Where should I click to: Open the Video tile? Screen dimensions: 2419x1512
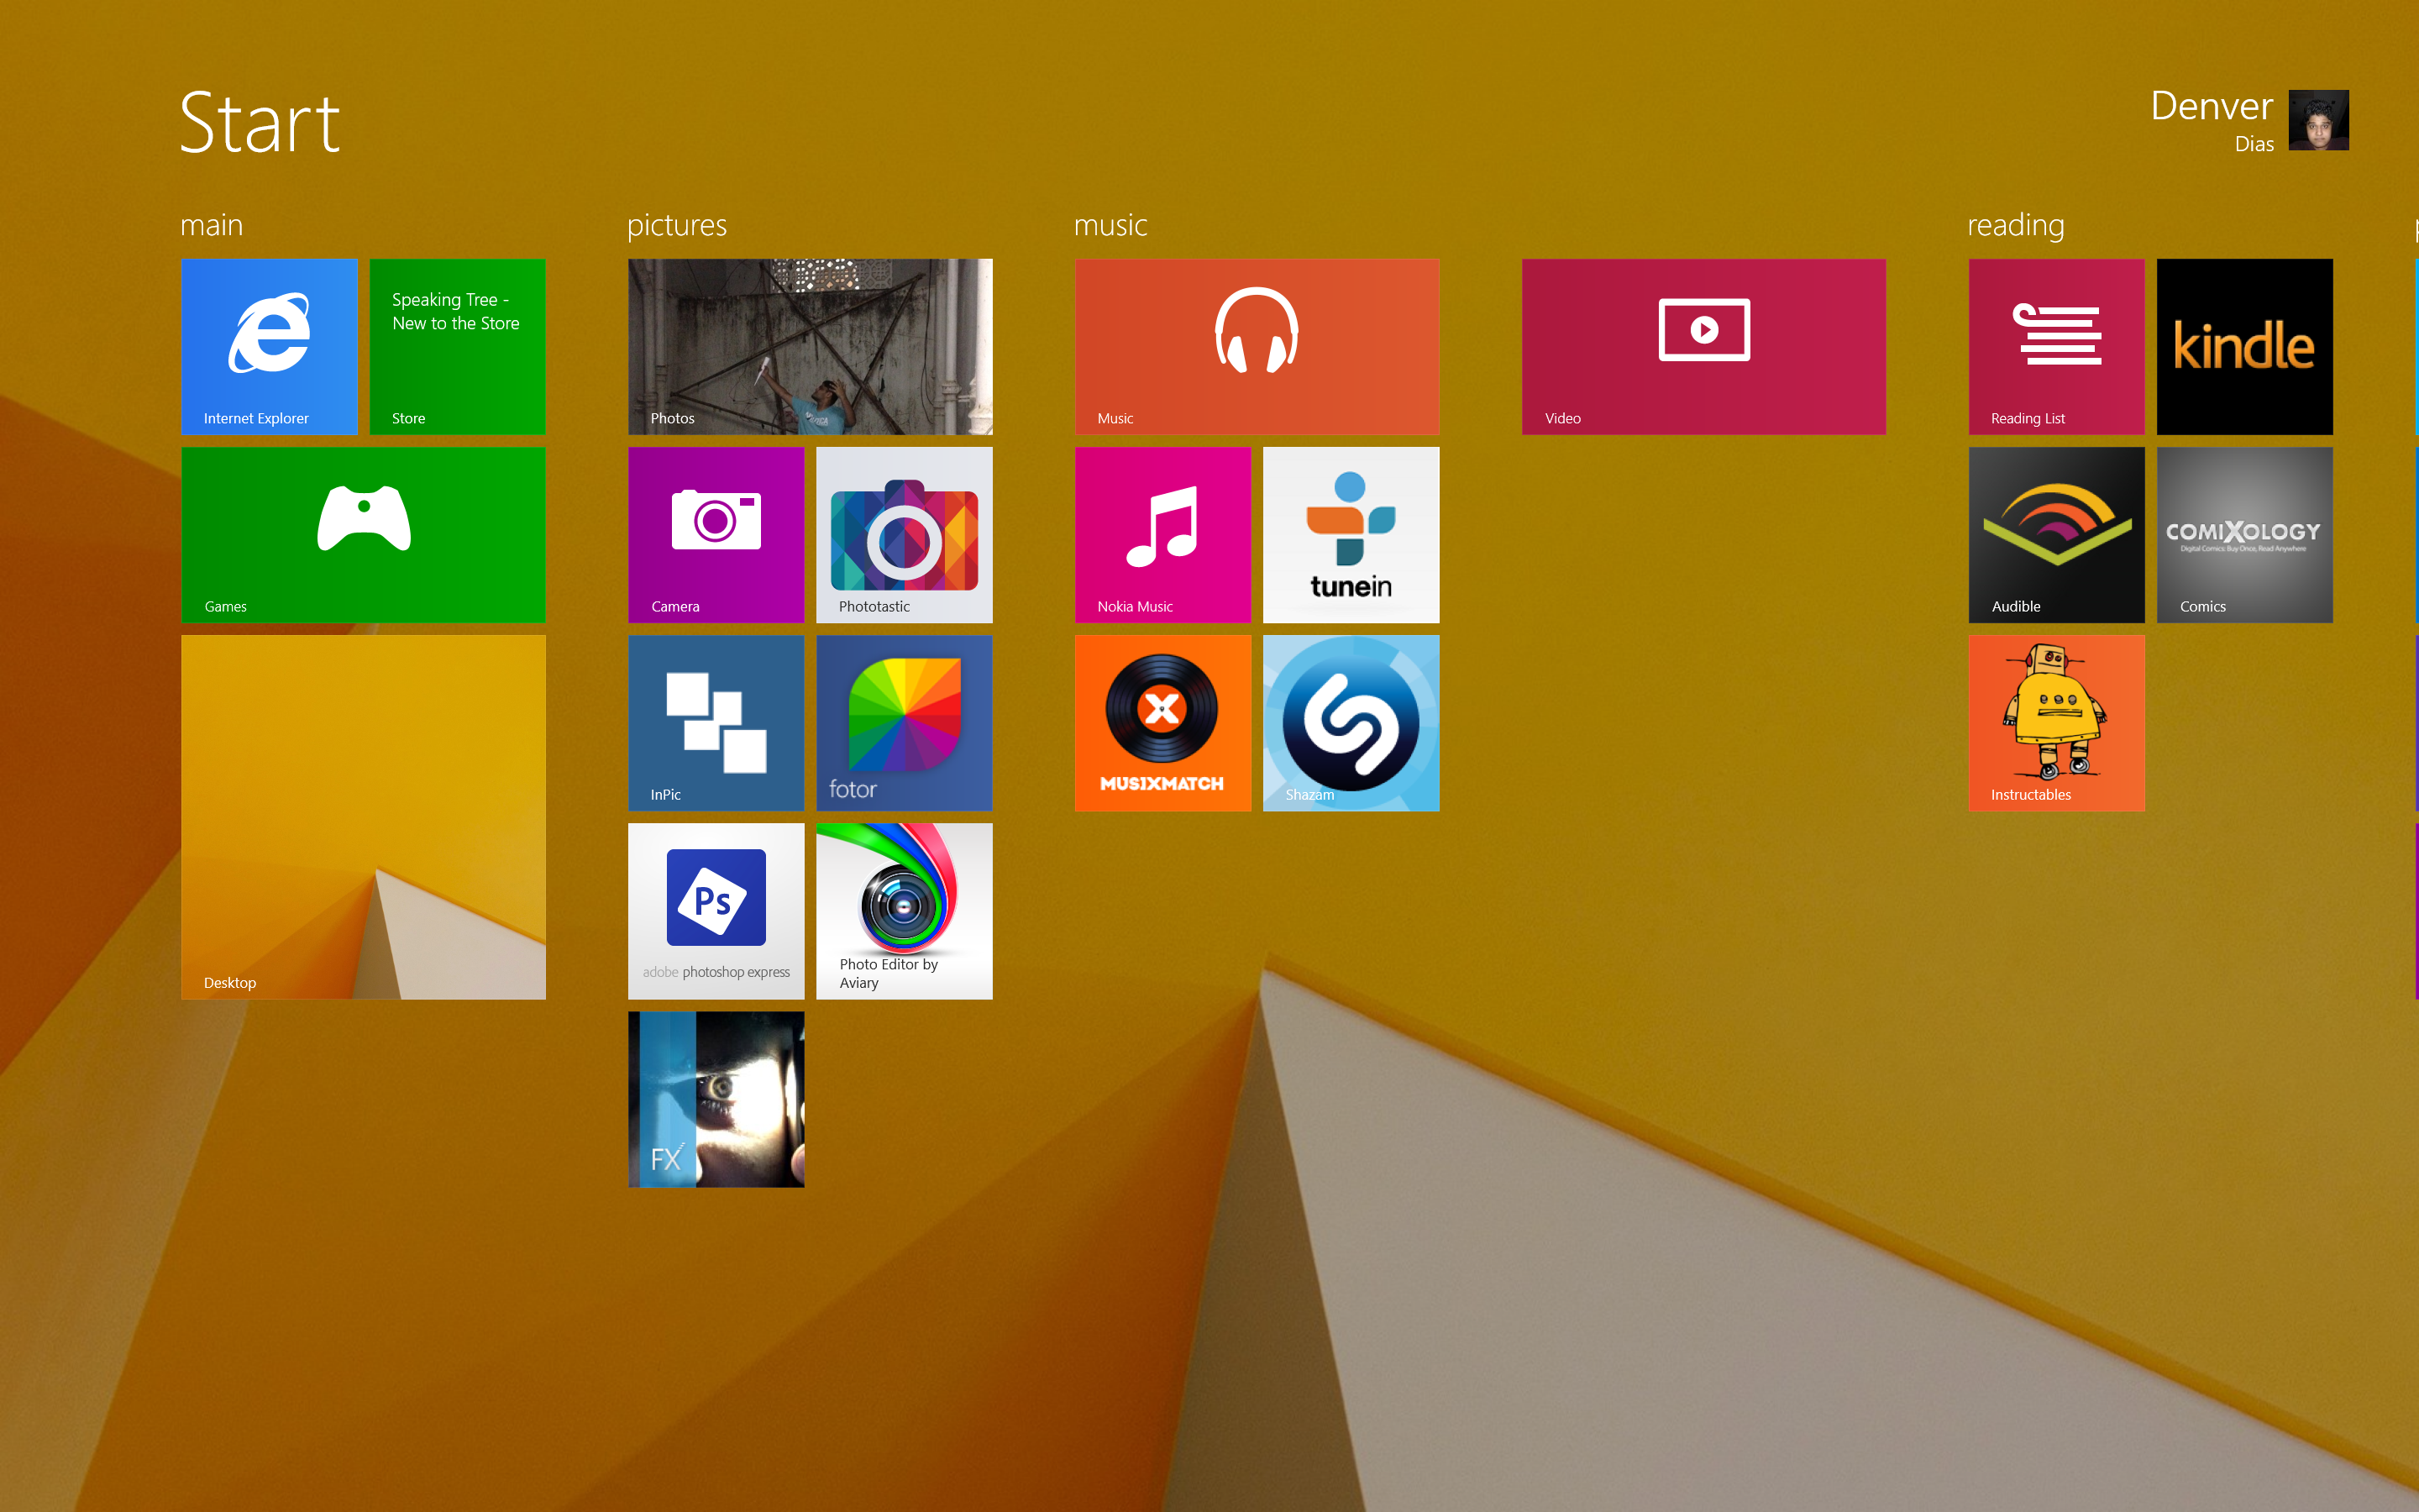1703,347
